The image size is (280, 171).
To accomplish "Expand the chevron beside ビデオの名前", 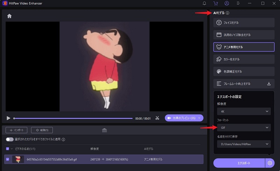I will [12, 149].
